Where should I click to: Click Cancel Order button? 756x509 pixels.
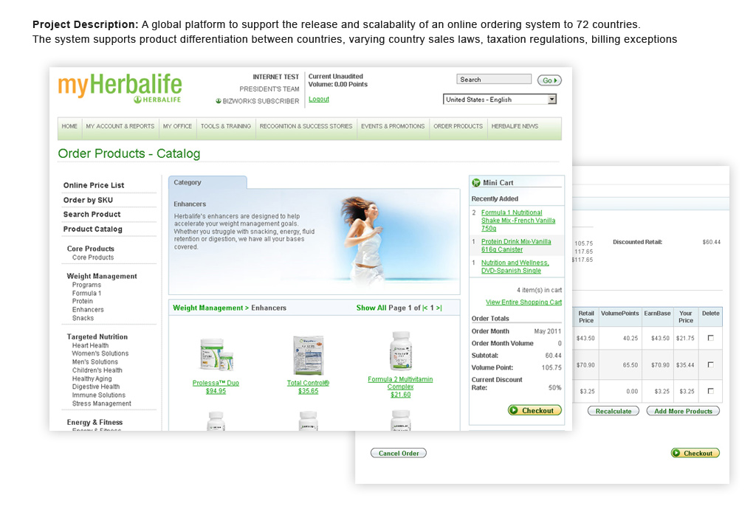(x=399, y=453)
